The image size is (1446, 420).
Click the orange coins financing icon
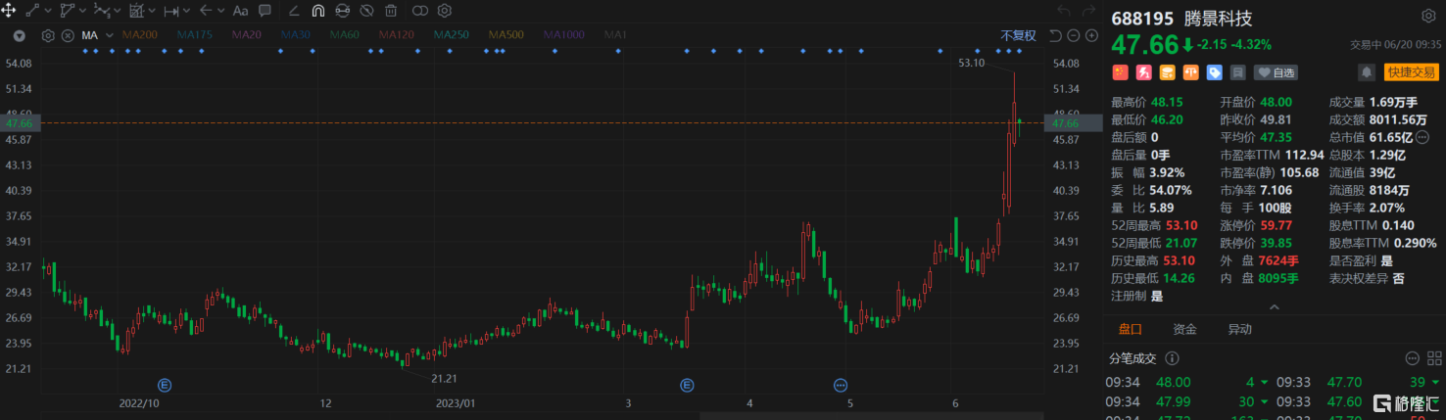(x=1167, y=72)
